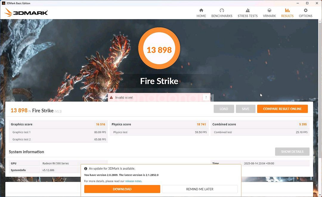Click the Combined test row

[260, 132]
